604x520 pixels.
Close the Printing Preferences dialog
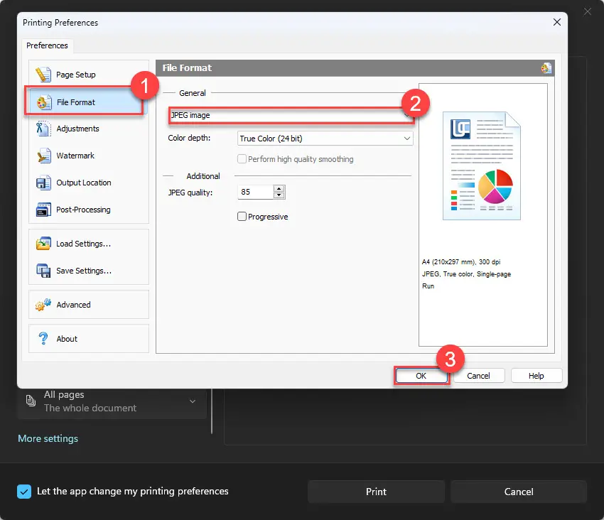click(x=556, y=22)
